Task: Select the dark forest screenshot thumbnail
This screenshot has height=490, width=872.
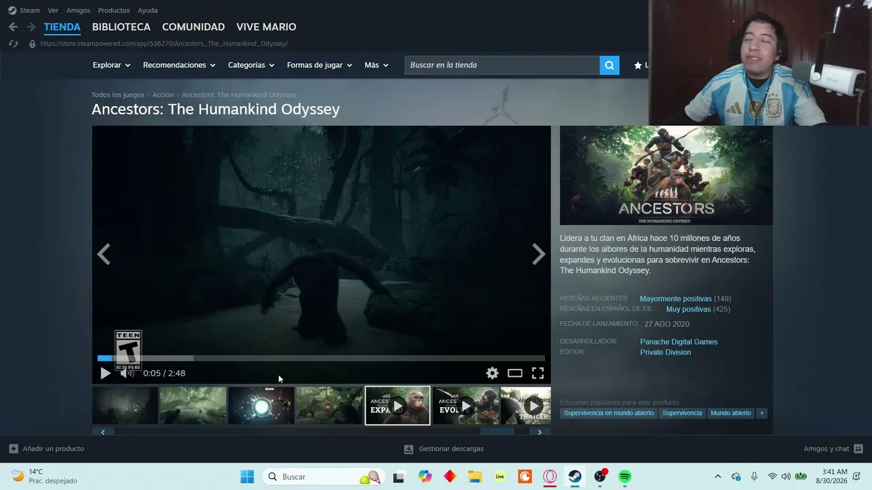Action: tap(125, 406)
